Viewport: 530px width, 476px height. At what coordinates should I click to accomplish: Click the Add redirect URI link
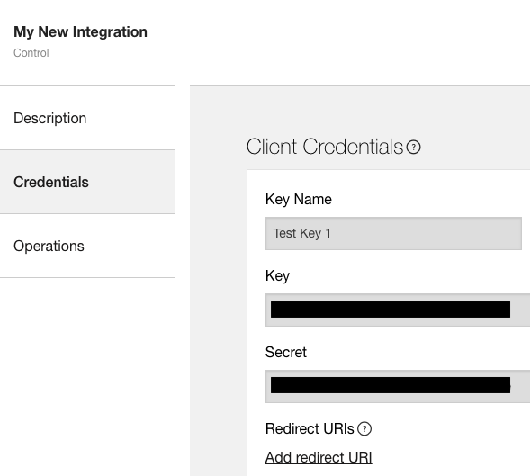319,457
